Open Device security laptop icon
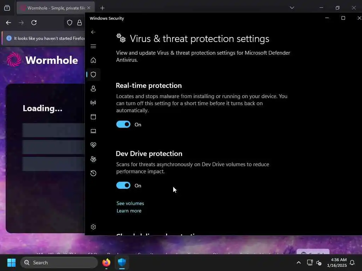Image resolution: width=362 pixels, height=271 pixels. (x=93, y=131)
